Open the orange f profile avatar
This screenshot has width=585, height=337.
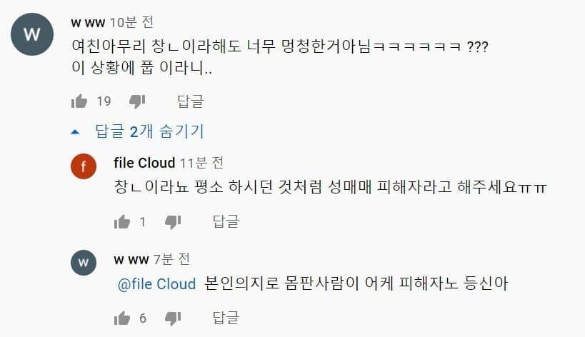84,166
